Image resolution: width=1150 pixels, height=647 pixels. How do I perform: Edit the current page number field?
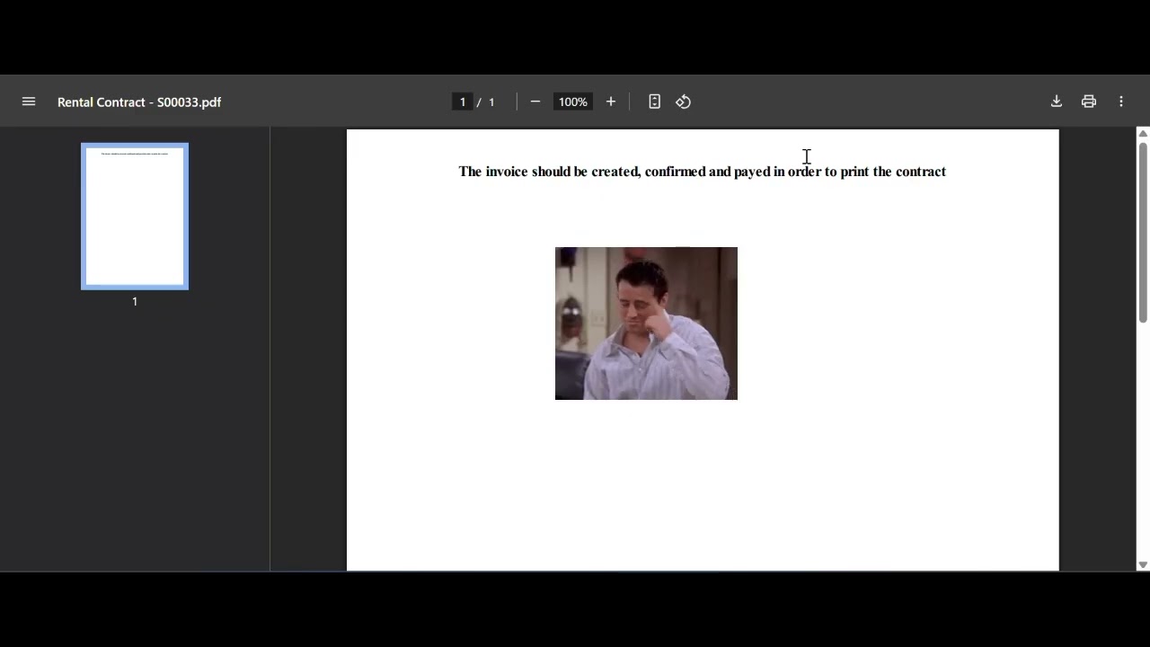463,102
